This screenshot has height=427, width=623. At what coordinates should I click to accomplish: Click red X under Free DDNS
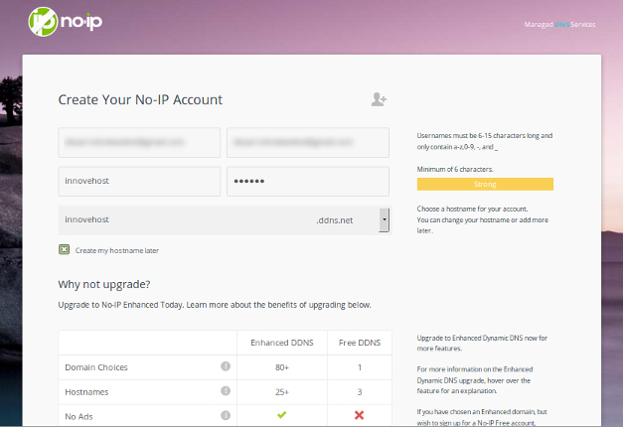pos(359,415)
